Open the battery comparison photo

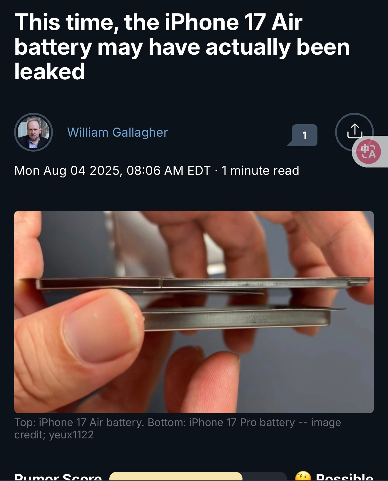coord(194,312)
